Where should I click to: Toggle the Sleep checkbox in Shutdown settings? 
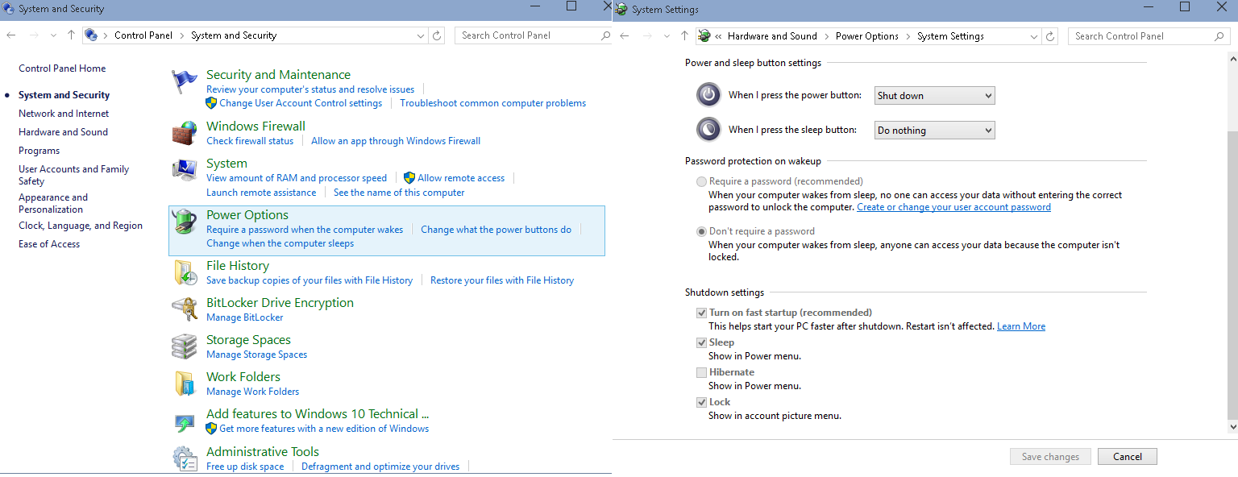[x=701, y=342]
